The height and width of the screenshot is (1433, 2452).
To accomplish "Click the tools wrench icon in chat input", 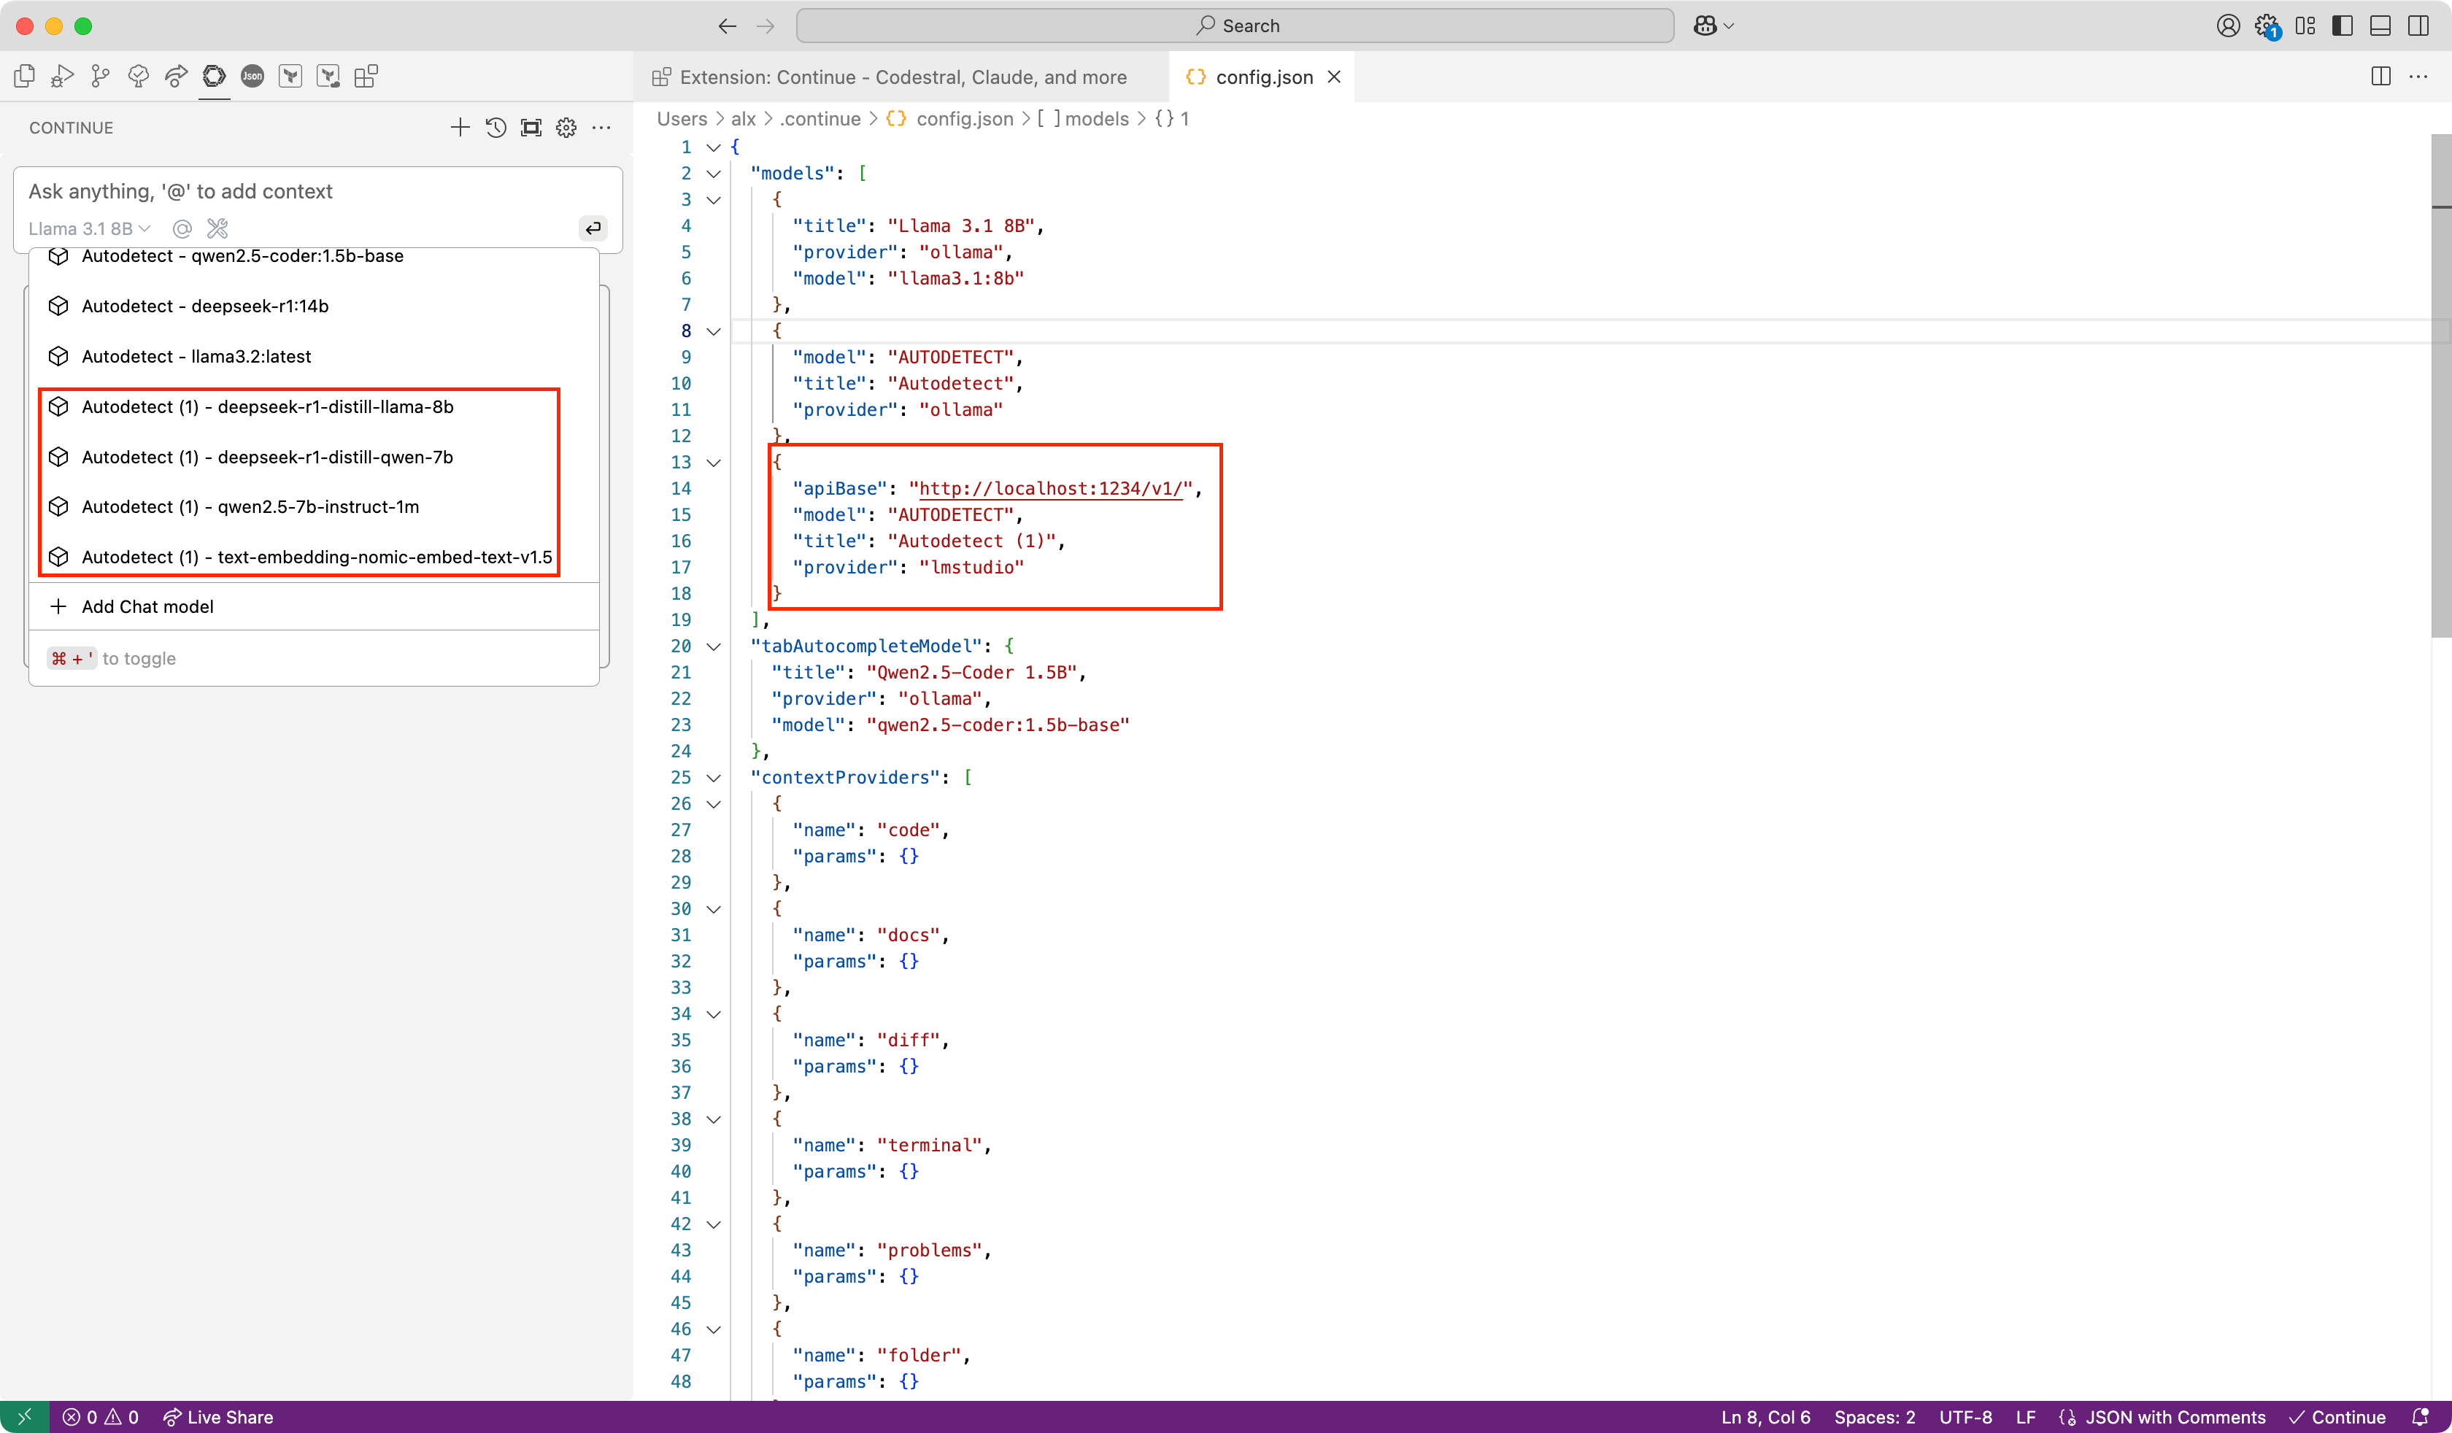I will pyautogui.click(x=218, y=228).
